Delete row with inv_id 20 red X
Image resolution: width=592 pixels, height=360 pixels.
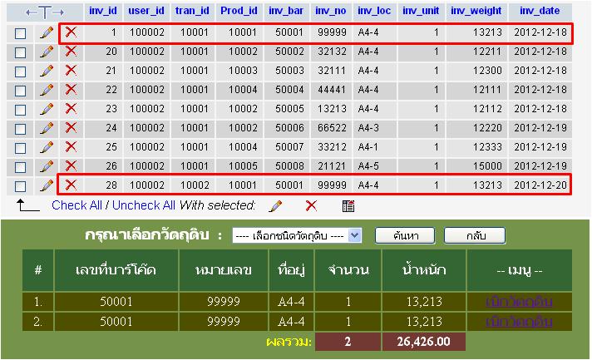[x=71, y=52]
